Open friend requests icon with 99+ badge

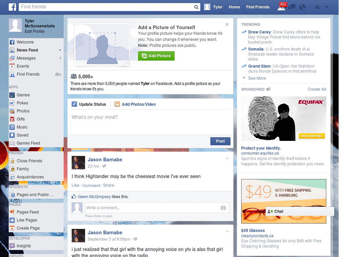pyautogui.click(x=281, y=7)
